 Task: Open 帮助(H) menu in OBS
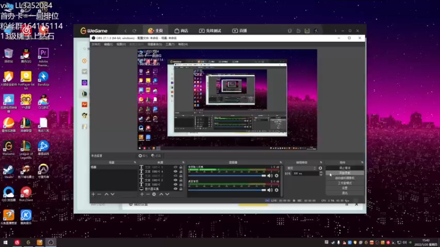tap(183, 44)
